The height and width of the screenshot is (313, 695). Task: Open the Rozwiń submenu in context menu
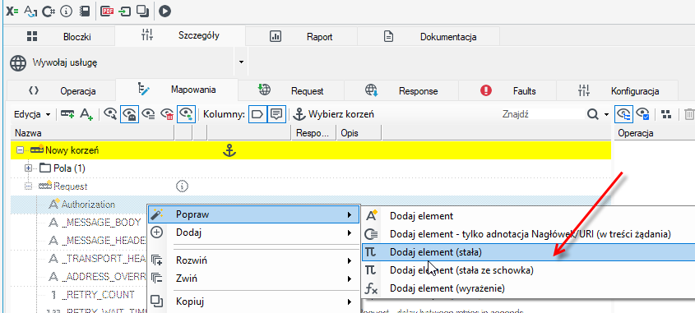click(253, 260)
